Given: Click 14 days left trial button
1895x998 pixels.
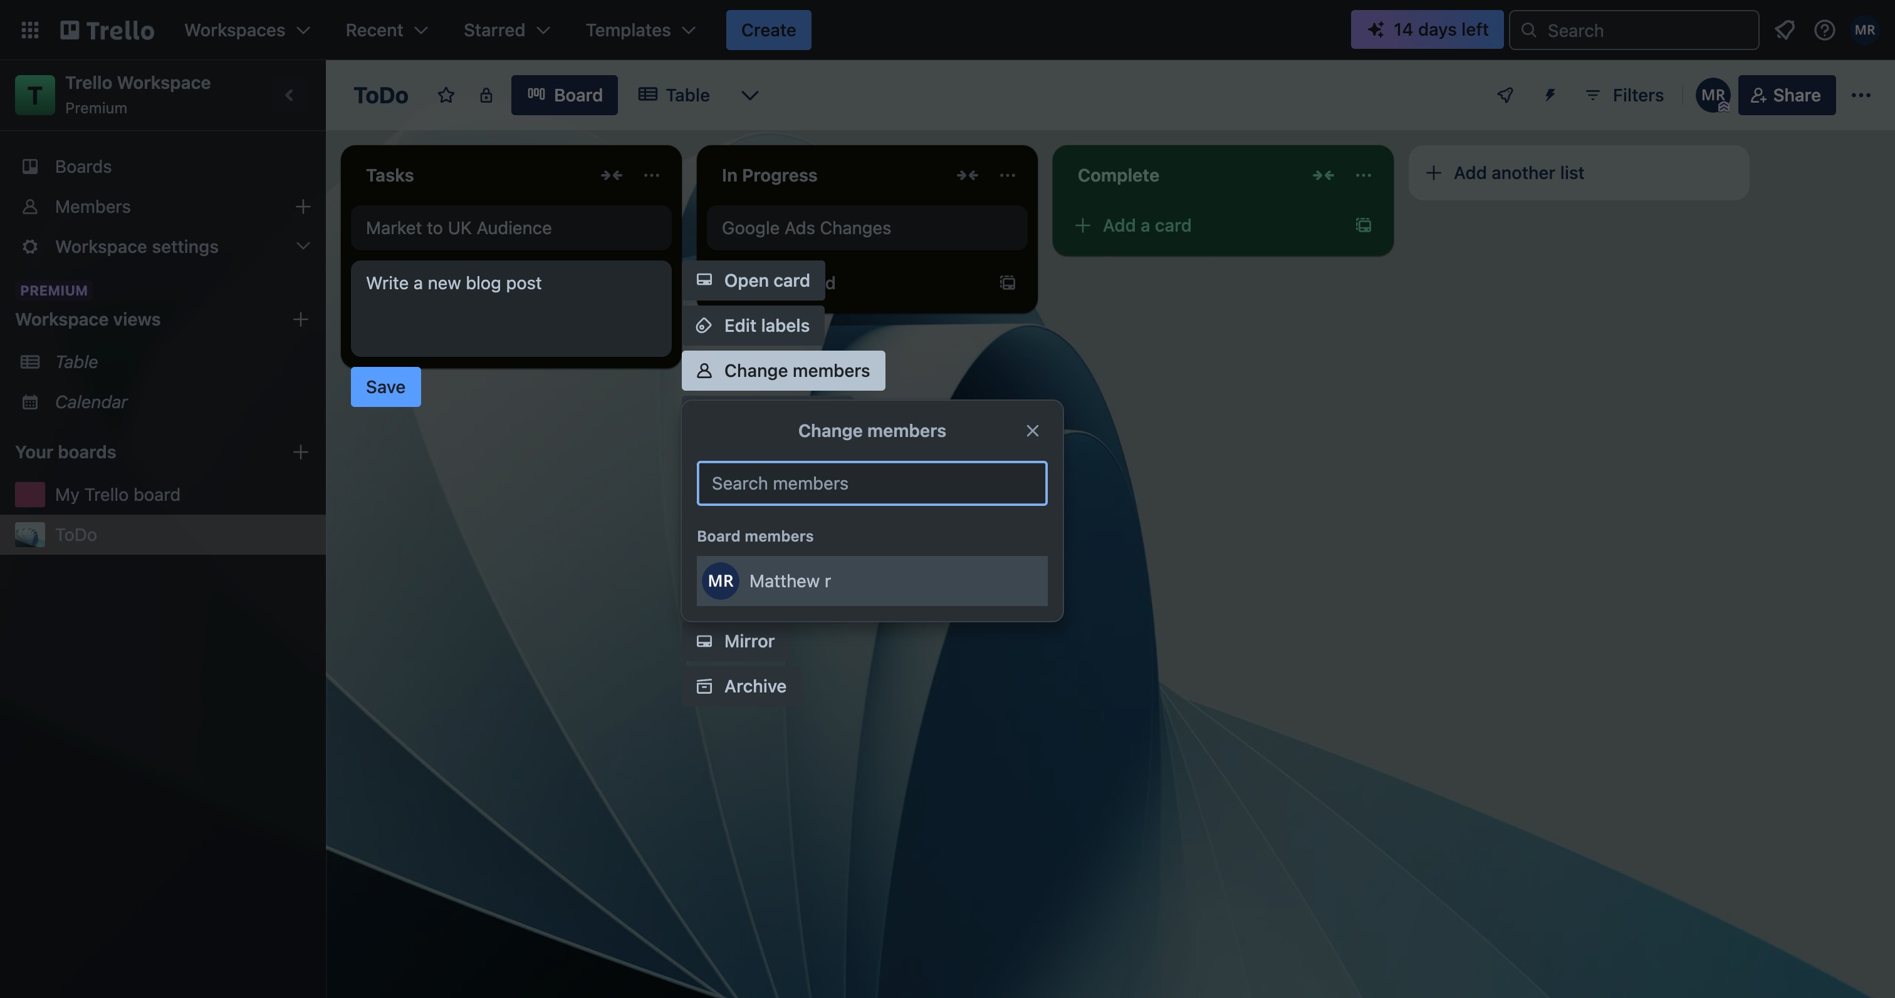Looking at the screenshot, I should 1427,29.
